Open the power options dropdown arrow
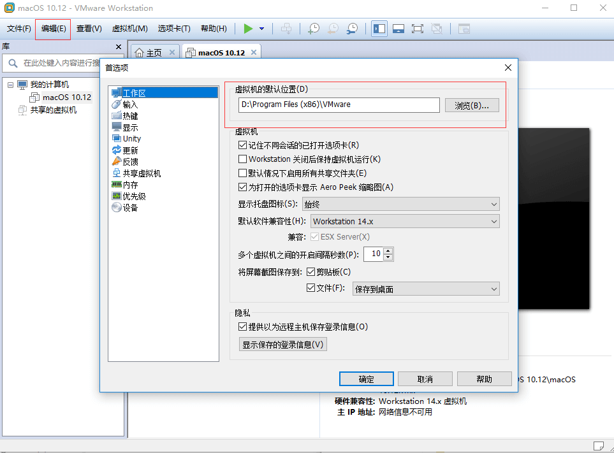This screenshot has width=614, height=453. tap(261, 29)
